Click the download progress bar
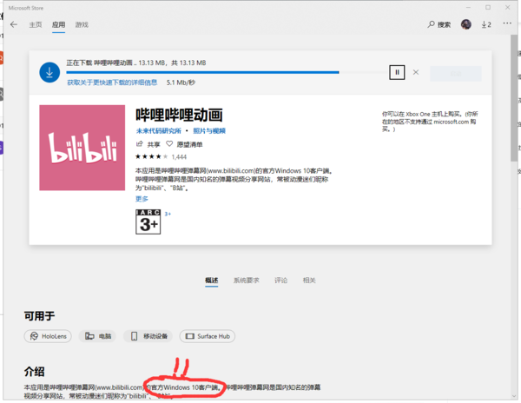521x403 pixels. pos(226,72)
